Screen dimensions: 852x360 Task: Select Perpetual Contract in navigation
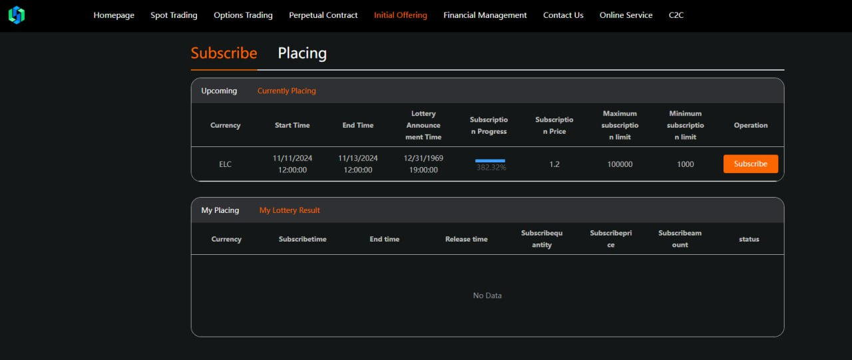coord(323,15)
